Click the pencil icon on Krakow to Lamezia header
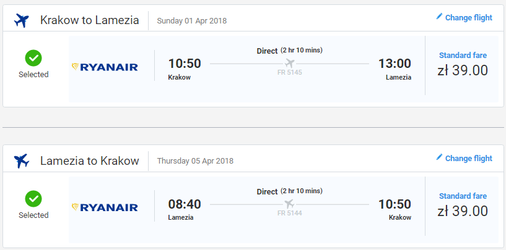 pos(439,17)
